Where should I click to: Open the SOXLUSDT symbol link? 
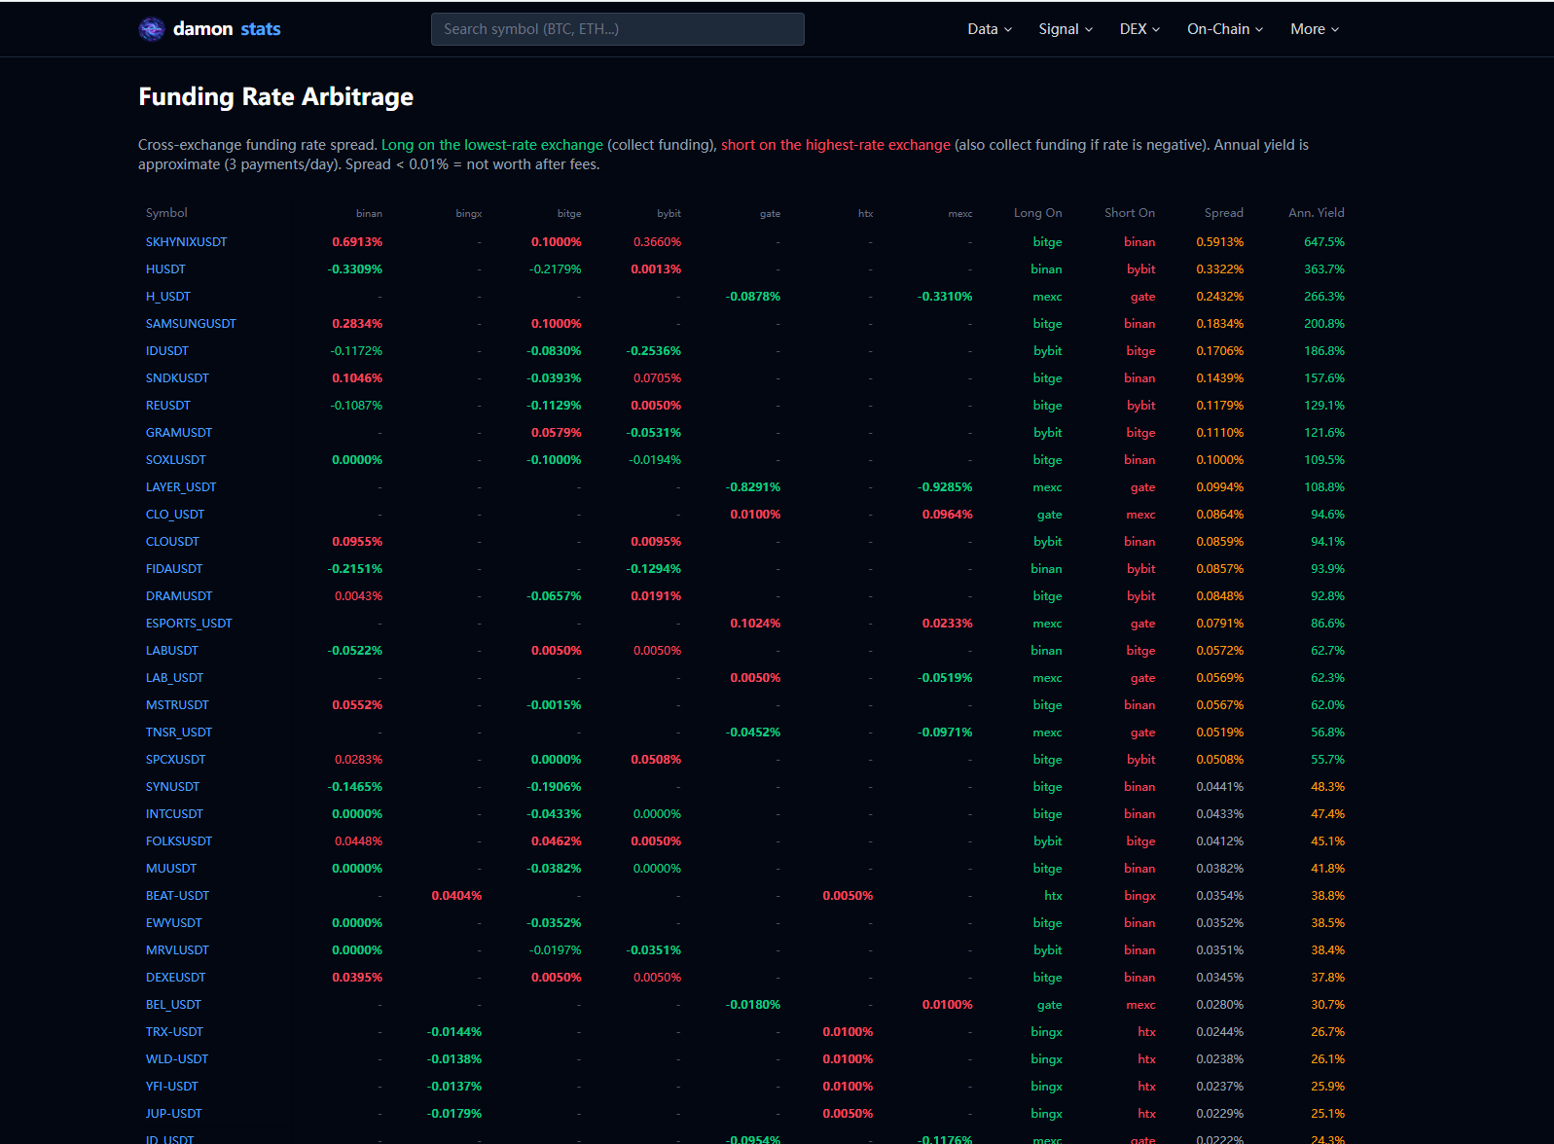pos(176,460)
